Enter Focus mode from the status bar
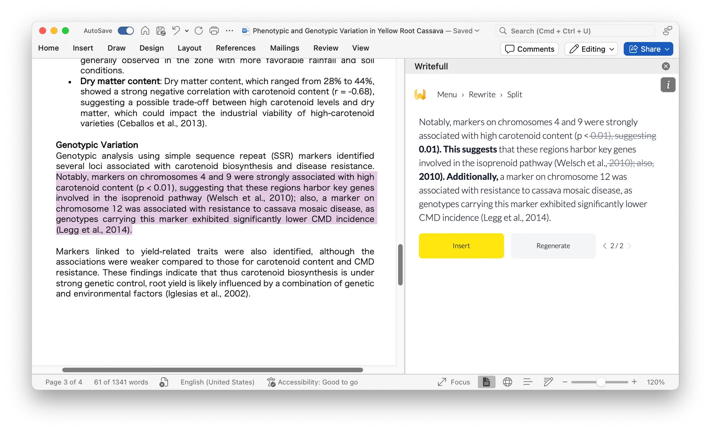The width and height of the screenshot is (711, 432). tap(454, 382)
